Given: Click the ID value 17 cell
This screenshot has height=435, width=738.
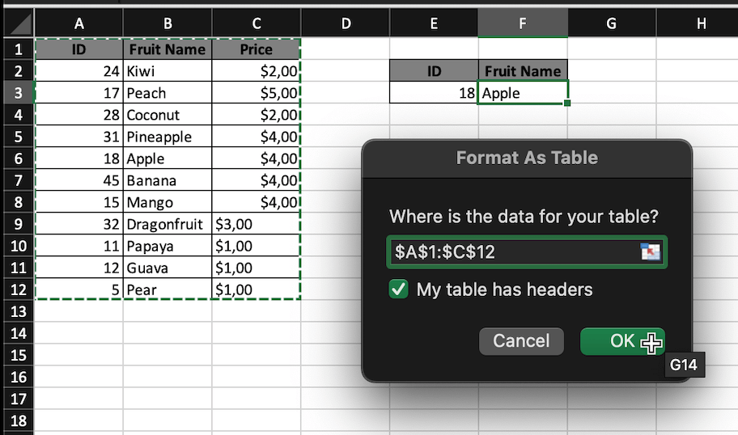Looking at the screenshot, I should (79, 93).
